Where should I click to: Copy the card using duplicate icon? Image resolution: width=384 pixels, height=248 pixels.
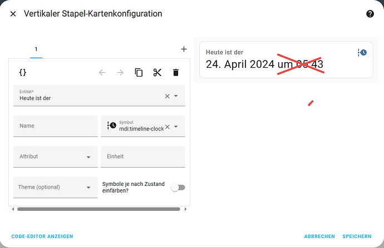[x=139, y=72]
